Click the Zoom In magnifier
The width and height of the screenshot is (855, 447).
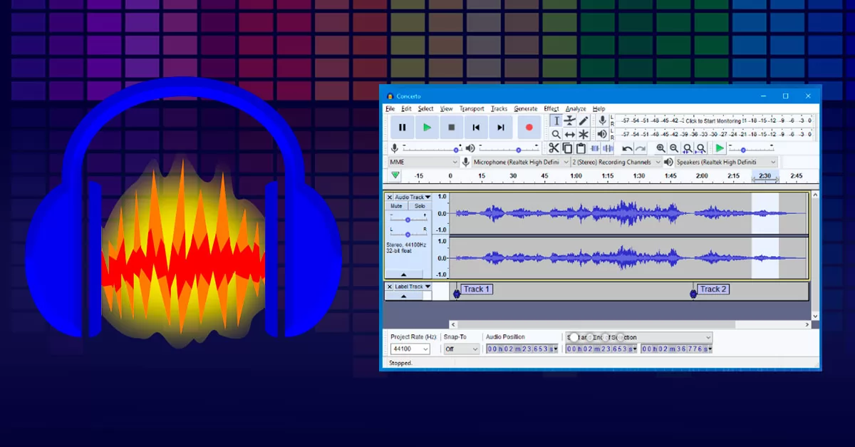(x=660, y=148)
